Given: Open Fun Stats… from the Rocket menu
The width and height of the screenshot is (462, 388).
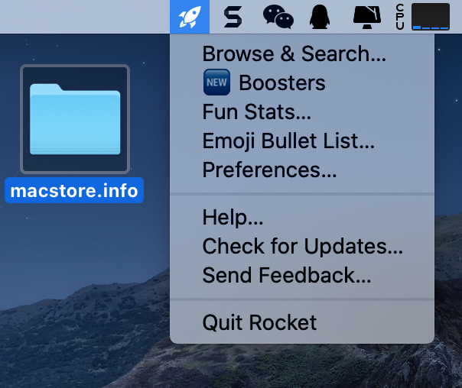Looking at the screenshot, I should click(301, 112).
